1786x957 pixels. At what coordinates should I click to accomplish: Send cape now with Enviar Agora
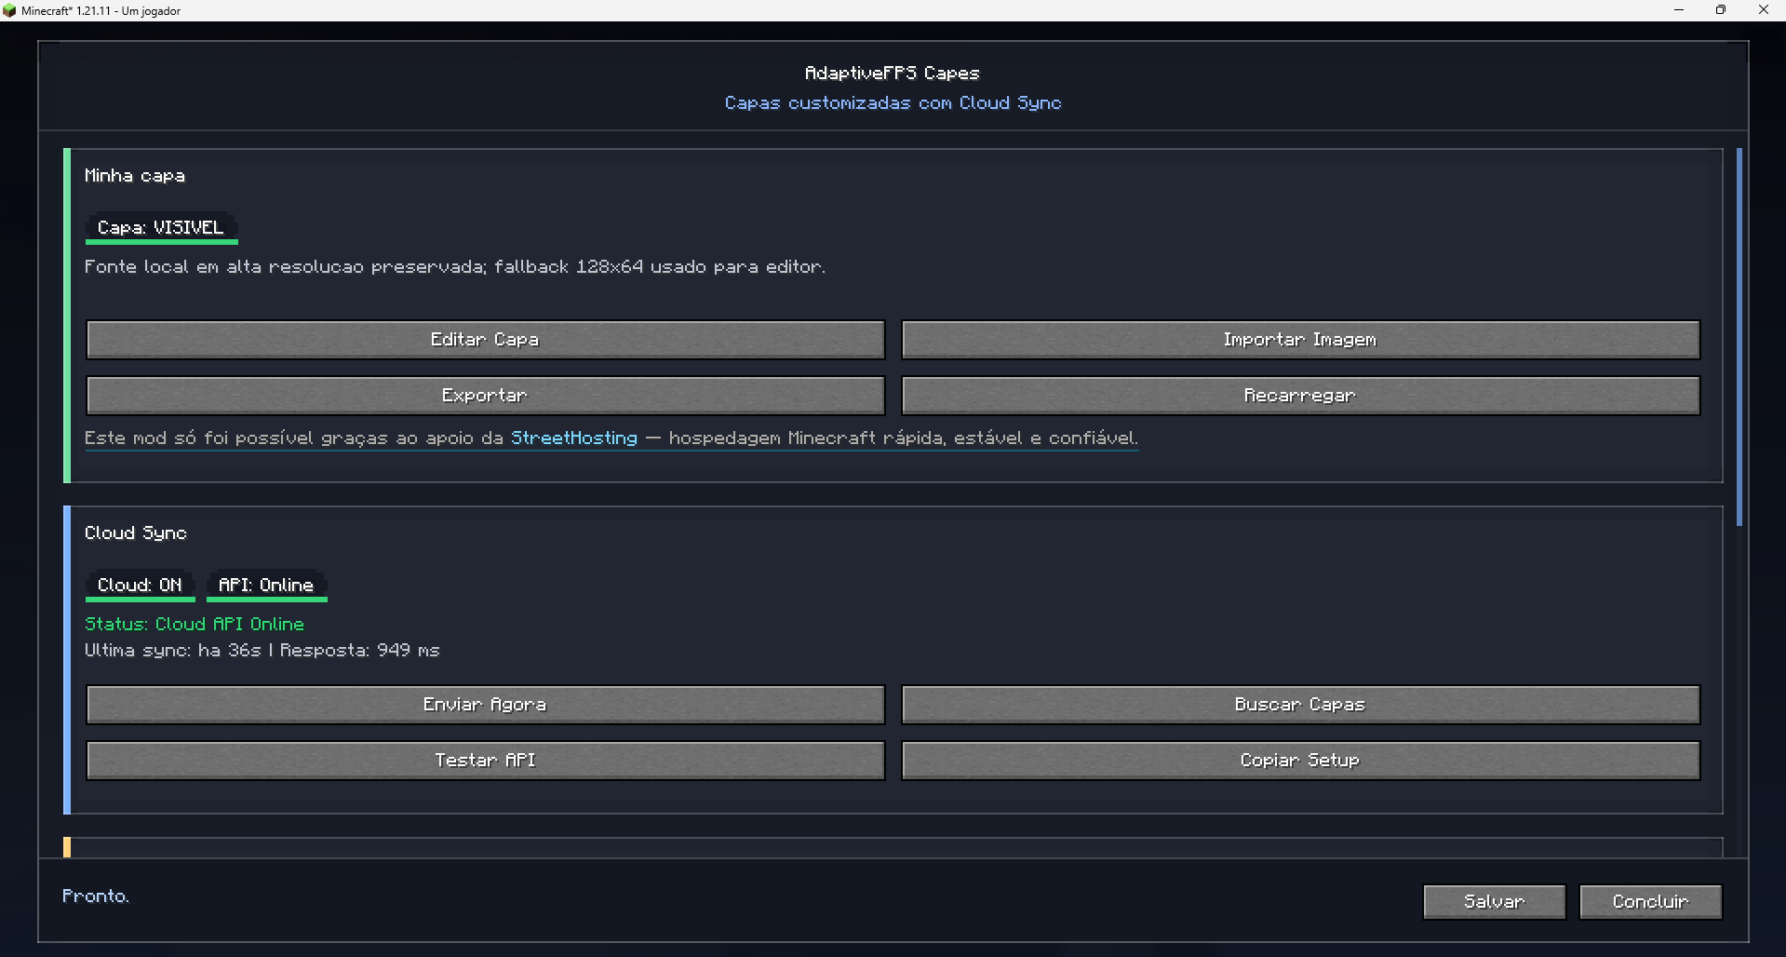485,705
